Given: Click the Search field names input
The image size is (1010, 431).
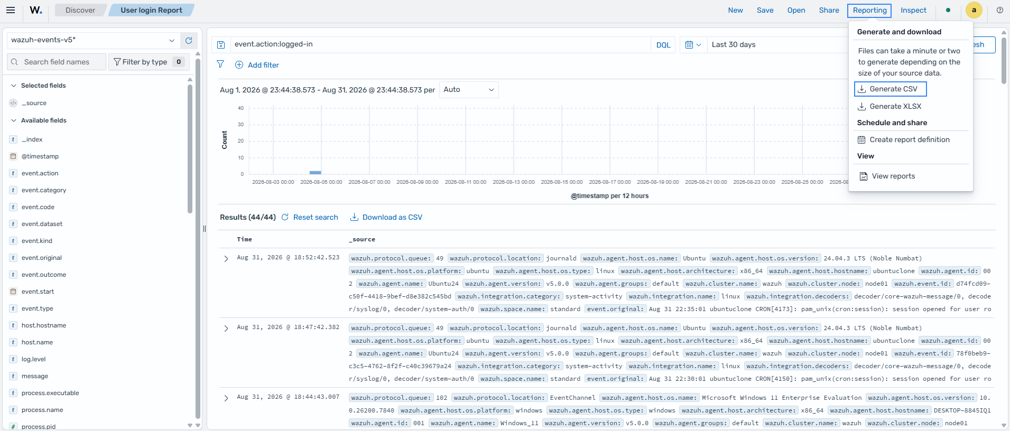Looking at the screenshot, I should [57, 62].
